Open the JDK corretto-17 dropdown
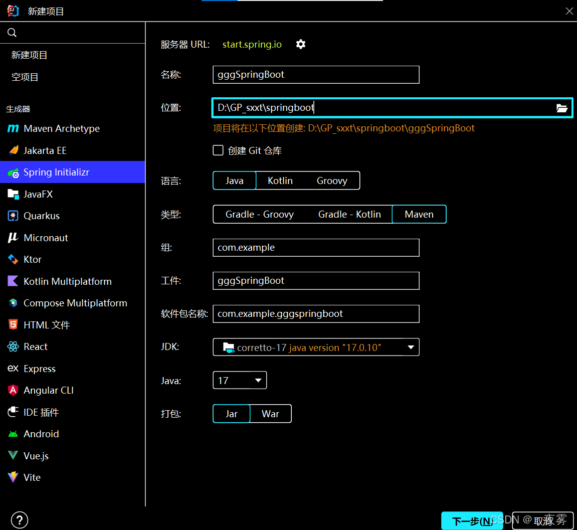The image size is (577, 530). coord(316,347)
